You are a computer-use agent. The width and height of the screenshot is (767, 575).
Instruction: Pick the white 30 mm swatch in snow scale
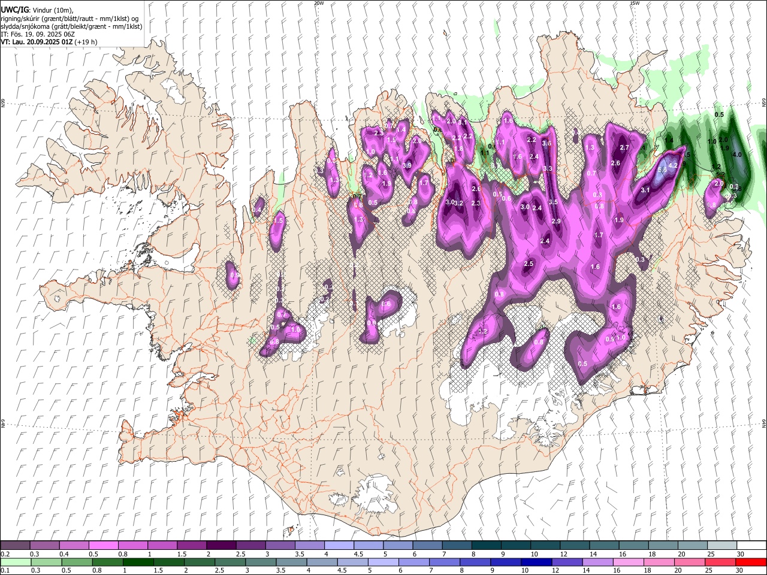(x=751, y=546)
